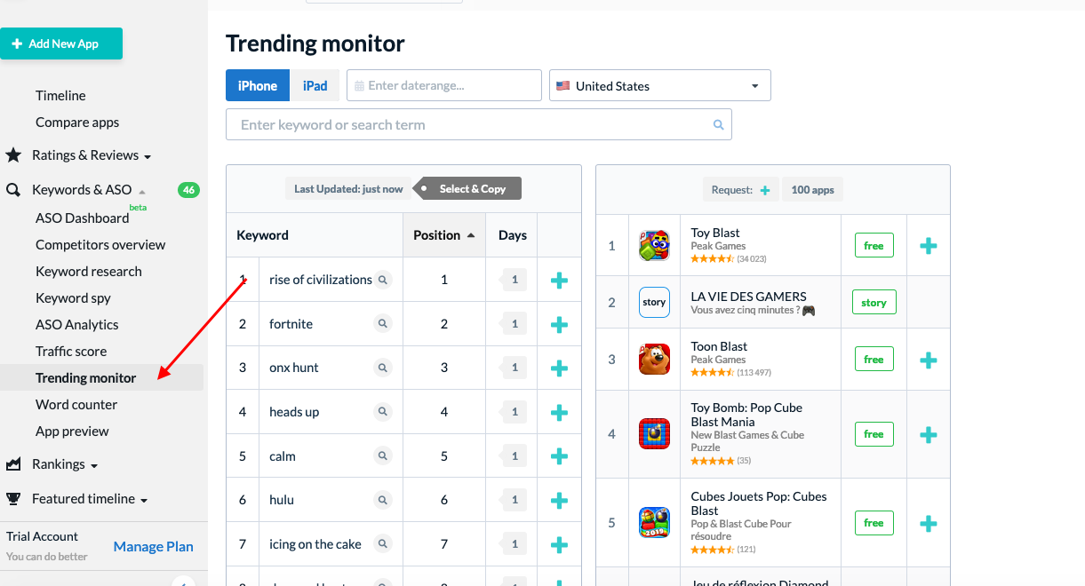Click Last Updated: just now label
The height and width of the screenshot is (586, 1085).
348,188
